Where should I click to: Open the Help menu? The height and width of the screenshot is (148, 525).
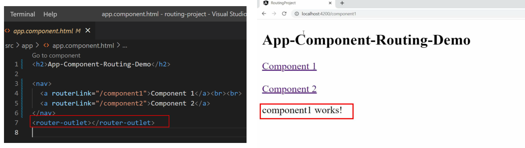click(50, 14)
